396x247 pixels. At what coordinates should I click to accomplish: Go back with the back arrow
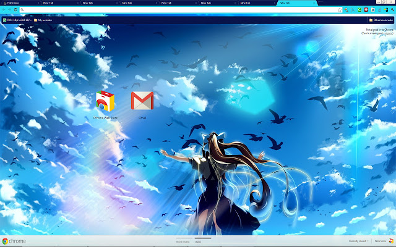click(4, 10)
